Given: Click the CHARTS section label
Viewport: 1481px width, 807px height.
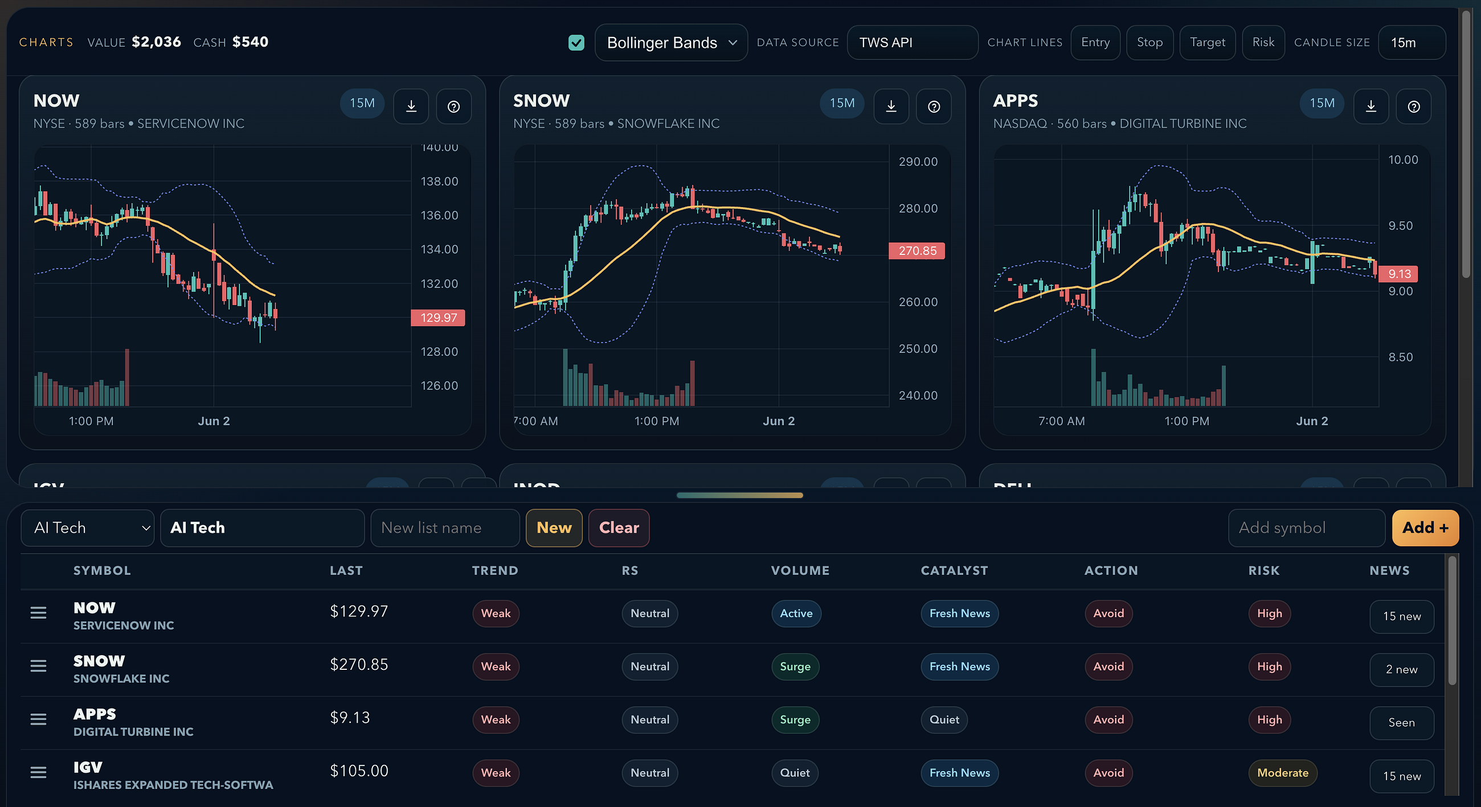Looking at the screenshot, I should [46, 43].
